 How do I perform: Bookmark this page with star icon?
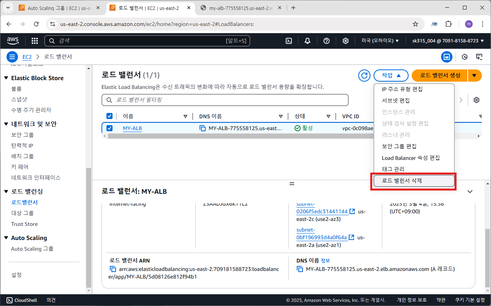click(x=415, y=24)
